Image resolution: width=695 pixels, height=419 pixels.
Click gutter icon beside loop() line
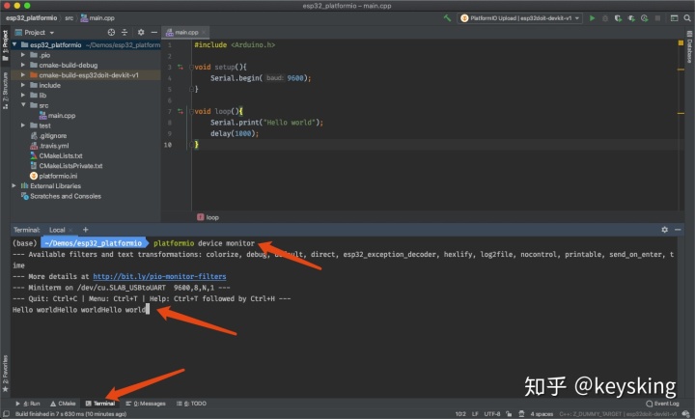[181, 111]
